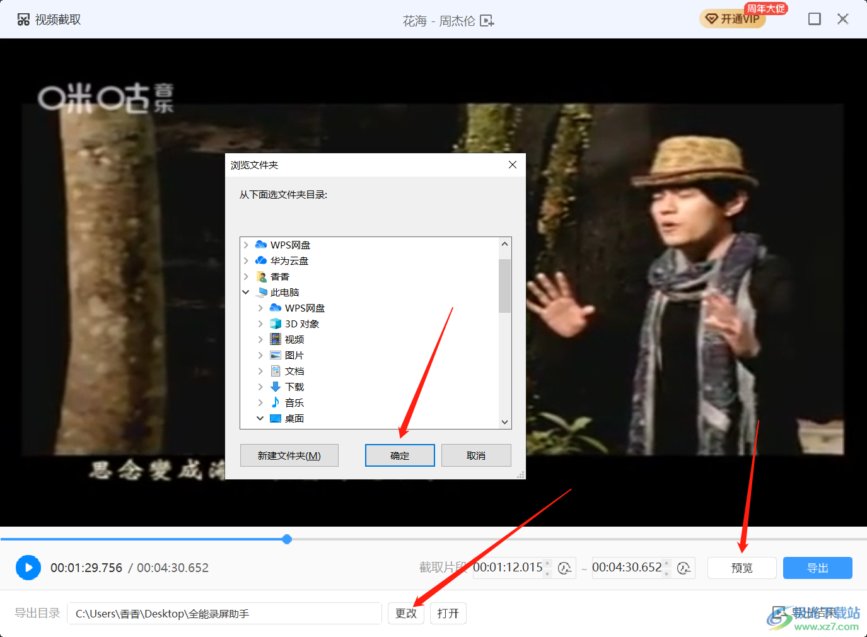Viewport: 867px width, 637px height.
Task: Expand the 文档 folder node
Action: [x=260, y=371]
